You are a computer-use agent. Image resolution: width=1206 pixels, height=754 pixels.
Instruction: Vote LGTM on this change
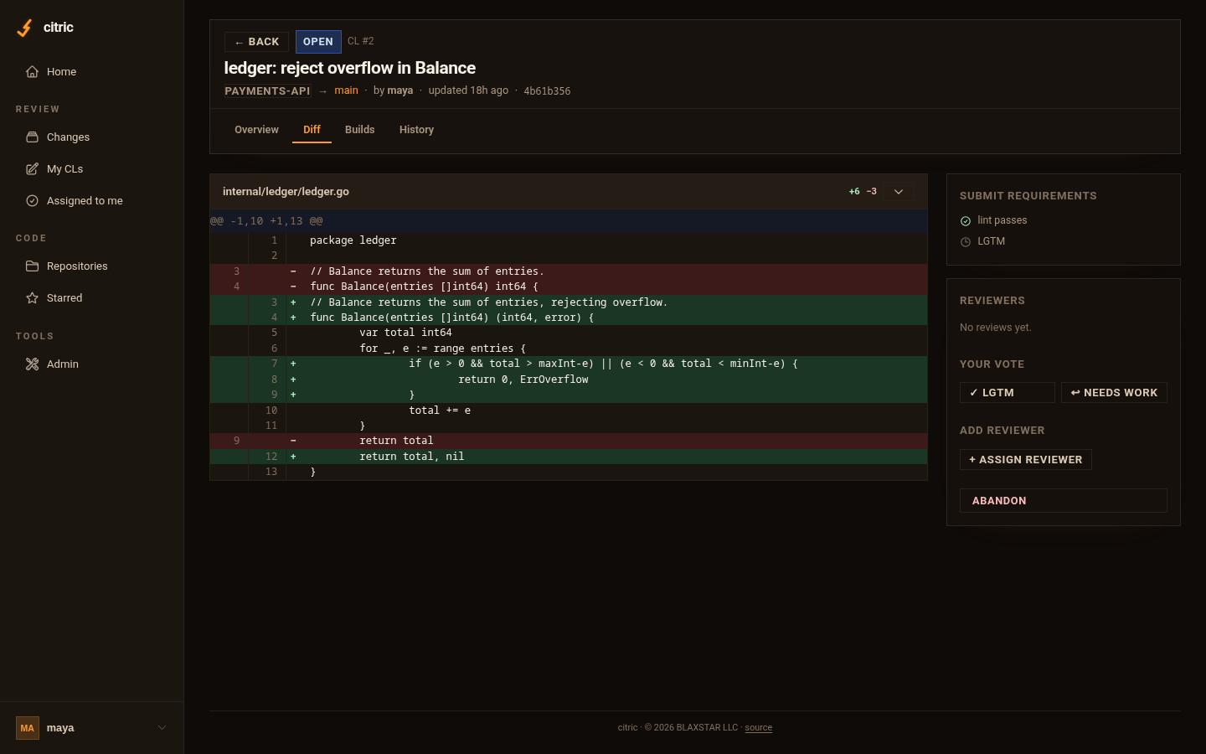point(1008,393)
